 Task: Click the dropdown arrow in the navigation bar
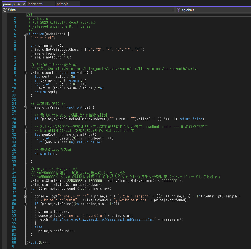173,10
